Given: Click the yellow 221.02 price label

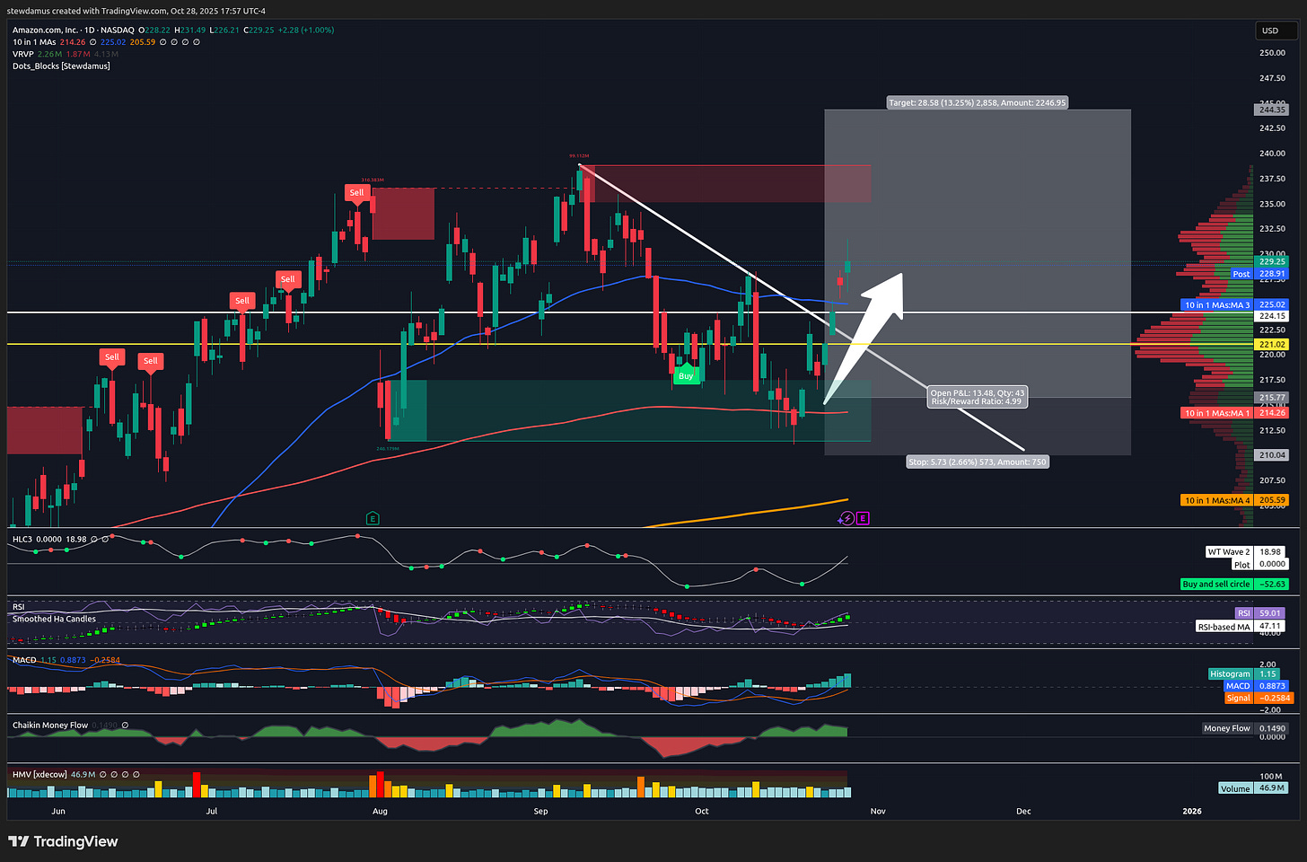Looking at the screenshot, I should [1272, 345].
